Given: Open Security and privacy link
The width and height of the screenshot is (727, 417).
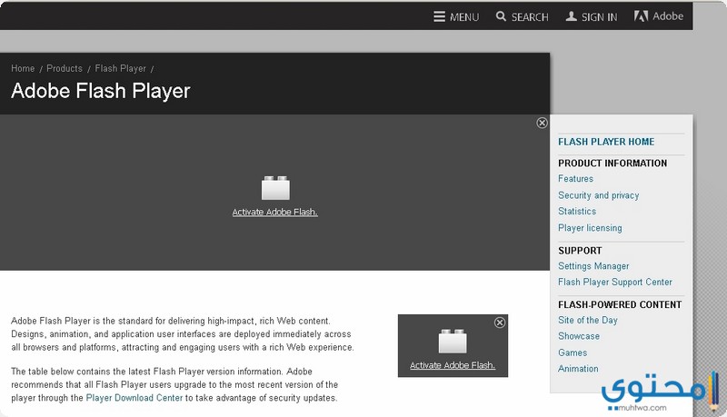Looking at the screenshot, I should tap(599, 195).
